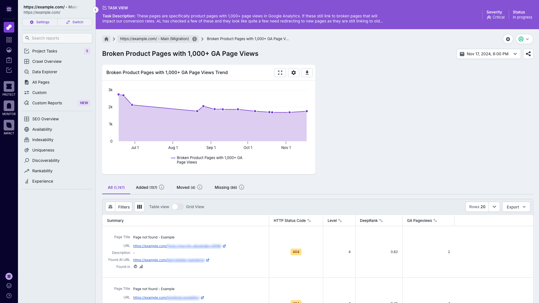Click the 404 status badge in first row
Image resolution: width=539 pixels, height=303 pixels.
296,252
